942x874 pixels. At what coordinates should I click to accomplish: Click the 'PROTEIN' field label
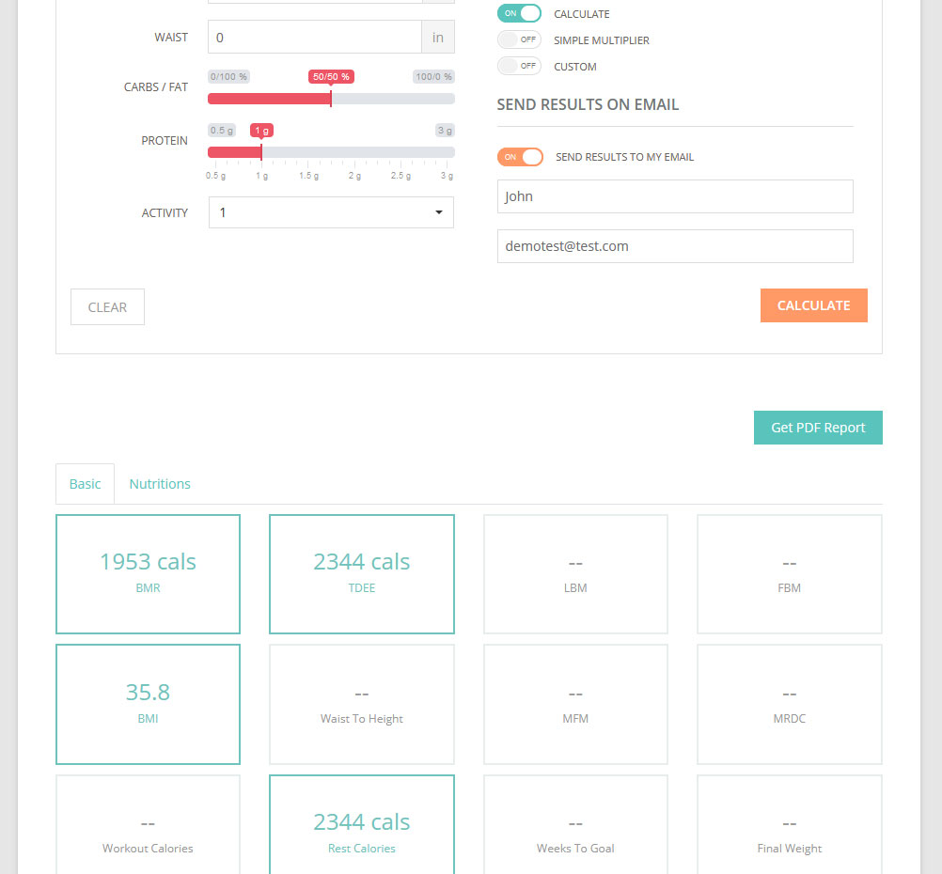165,141
